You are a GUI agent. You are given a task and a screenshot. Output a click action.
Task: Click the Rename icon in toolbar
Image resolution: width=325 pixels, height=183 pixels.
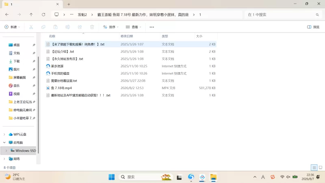[67, 27]
